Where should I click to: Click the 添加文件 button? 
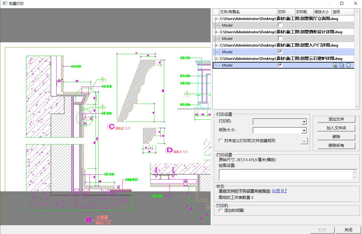click(336, 119)
